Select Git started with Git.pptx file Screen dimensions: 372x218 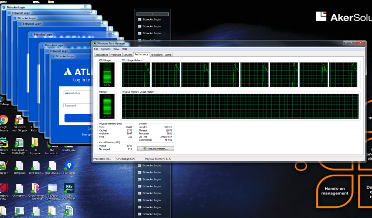(19, 121)
